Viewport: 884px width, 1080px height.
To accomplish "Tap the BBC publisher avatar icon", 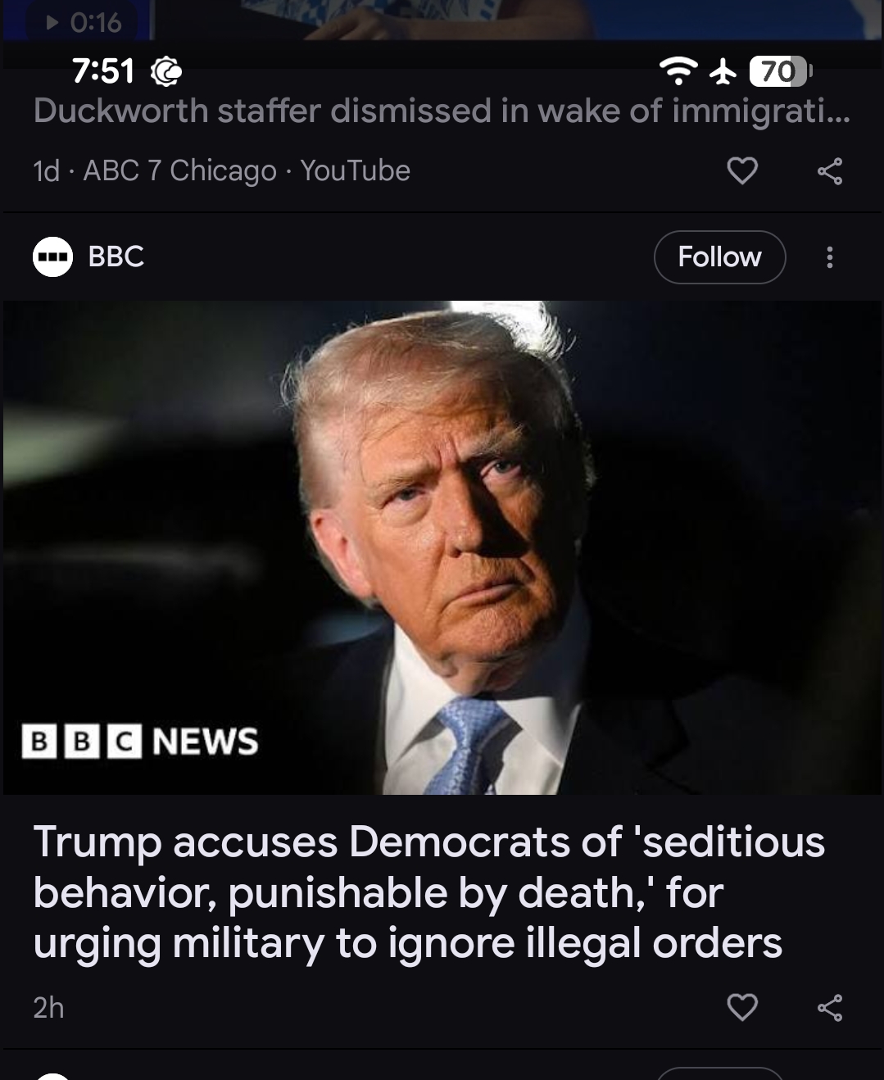I will pyautogui.click(x=52, y=256).
